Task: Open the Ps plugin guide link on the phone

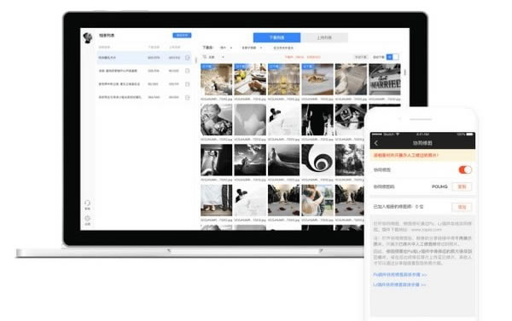Action: pyautogui.click(x=400, y=275)
